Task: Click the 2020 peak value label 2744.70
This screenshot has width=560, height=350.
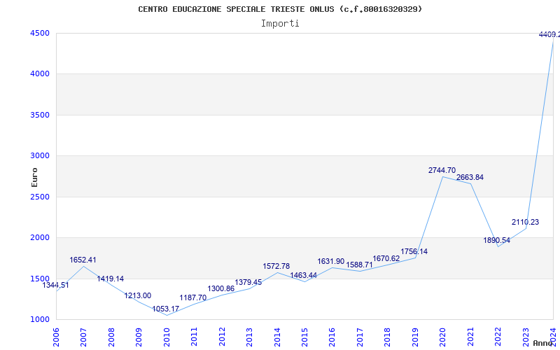Action: point(442,170)
